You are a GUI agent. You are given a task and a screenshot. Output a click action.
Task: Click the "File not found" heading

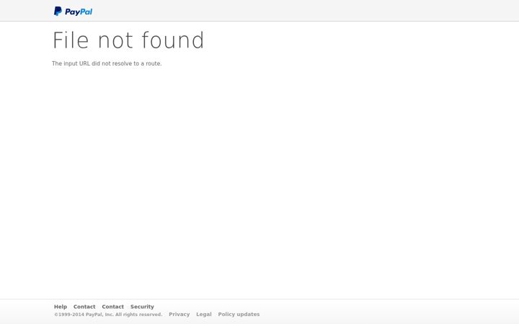pos(128,40)
